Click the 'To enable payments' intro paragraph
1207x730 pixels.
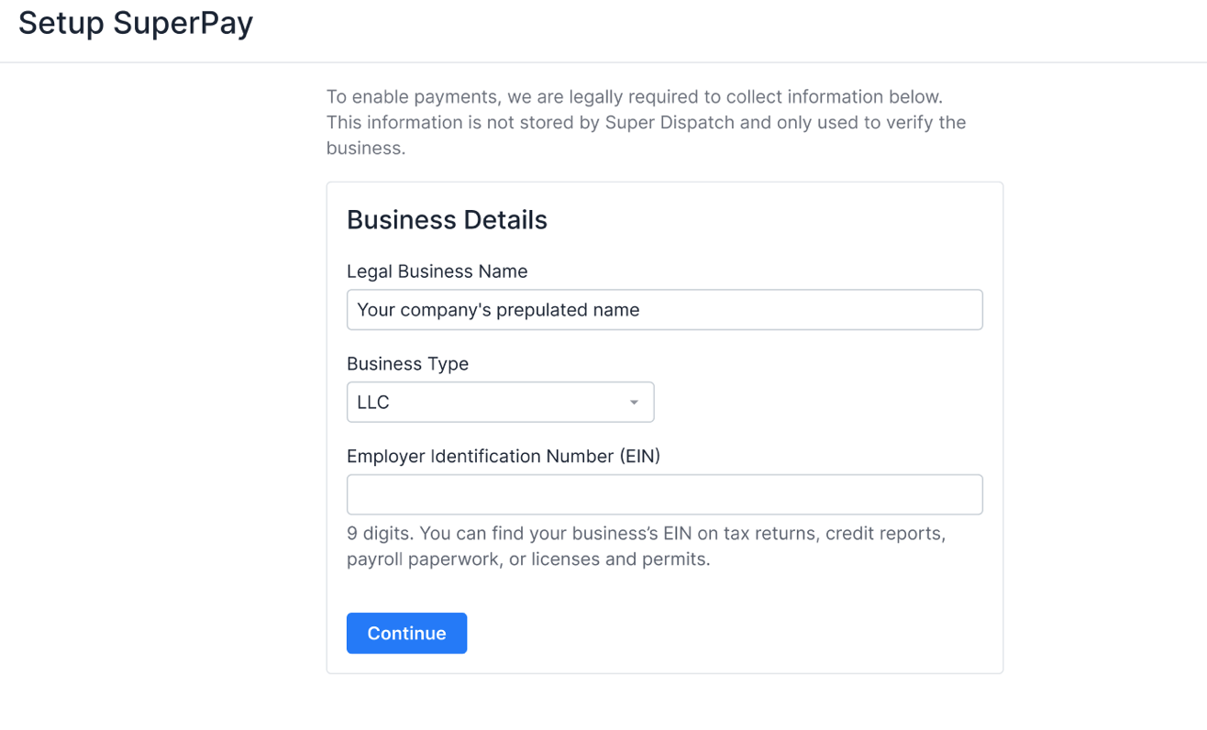pyautogui.click(x=647, y=122)
